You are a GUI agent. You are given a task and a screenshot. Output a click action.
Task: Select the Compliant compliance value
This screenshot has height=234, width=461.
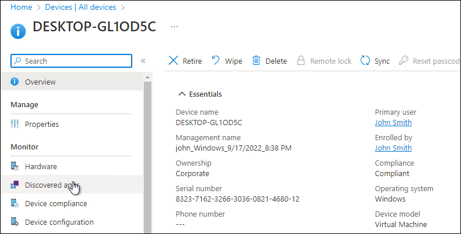pyautogui.click(x=392, y=174)
